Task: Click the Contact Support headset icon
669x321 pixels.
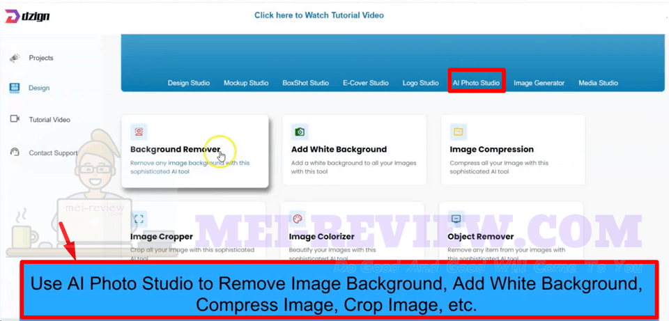Action: point(15,152)
